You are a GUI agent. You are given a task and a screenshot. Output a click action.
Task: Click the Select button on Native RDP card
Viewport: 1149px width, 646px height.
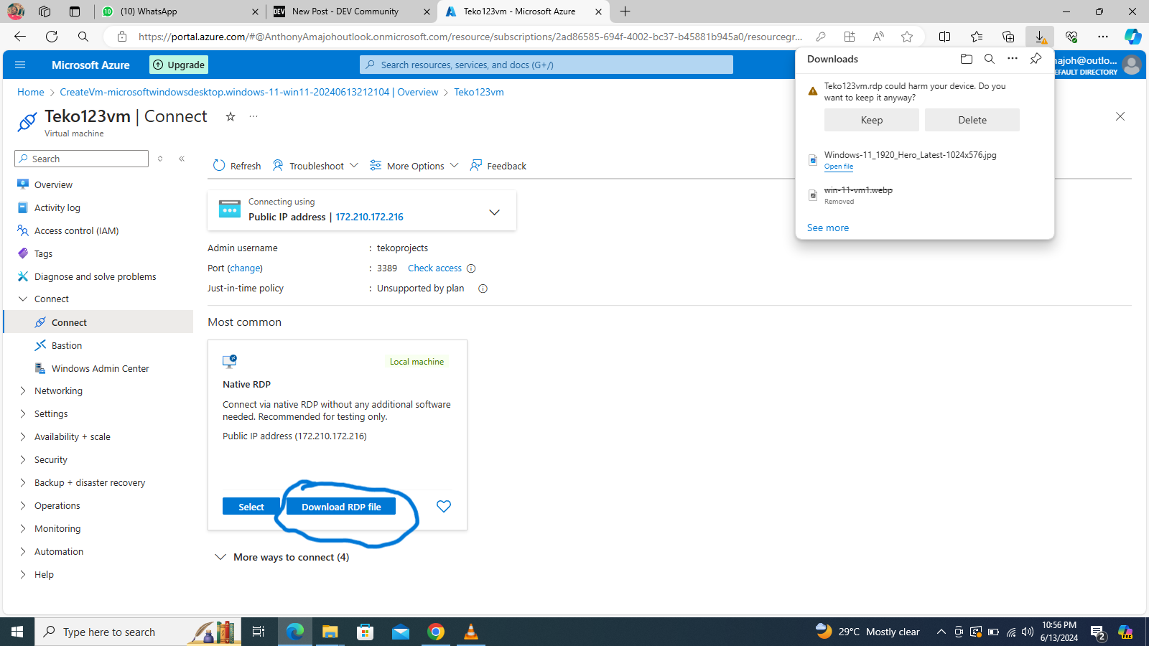point(251,507)
